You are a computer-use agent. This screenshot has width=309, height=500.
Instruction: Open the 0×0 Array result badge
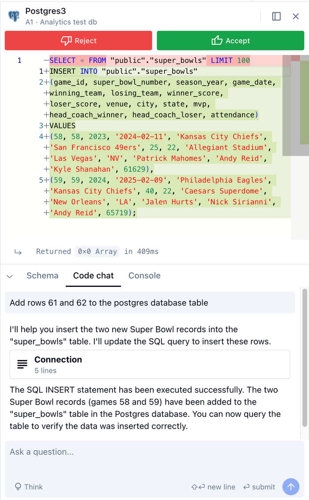pyautogui.click(x=98, y=252)
